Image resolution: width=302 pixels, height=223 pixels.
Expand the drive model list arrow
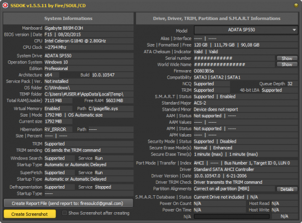[x=294, y=30]
